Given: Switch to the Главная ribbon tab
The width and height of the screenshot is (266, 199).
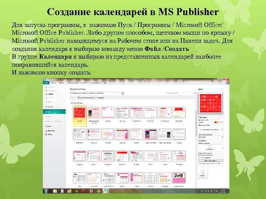Looking at the screenshot, I should click(x=54, y=83).
